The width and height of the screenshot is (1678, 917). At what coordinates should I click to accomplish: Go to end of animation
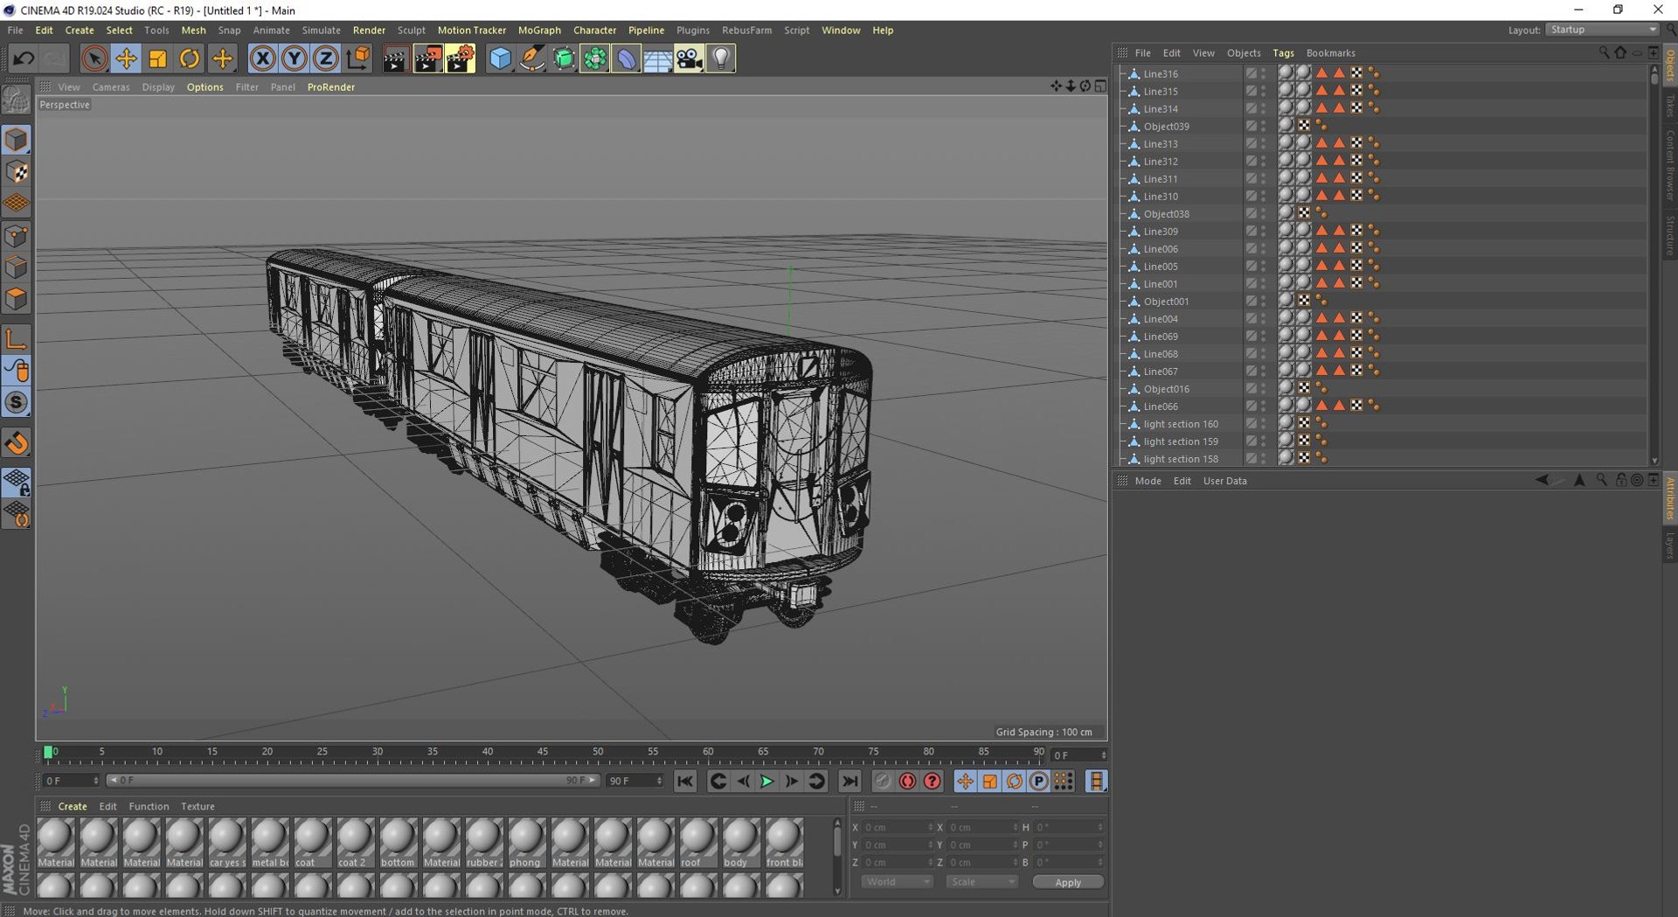click(x=849, y=782)
